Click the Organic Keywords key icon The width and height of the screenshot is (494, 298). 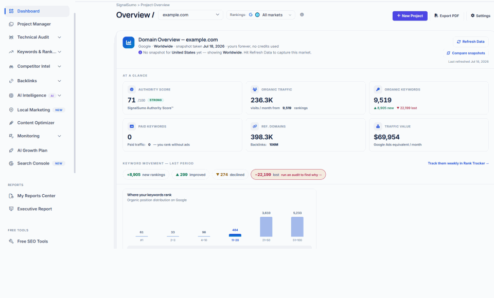point(378,89)
